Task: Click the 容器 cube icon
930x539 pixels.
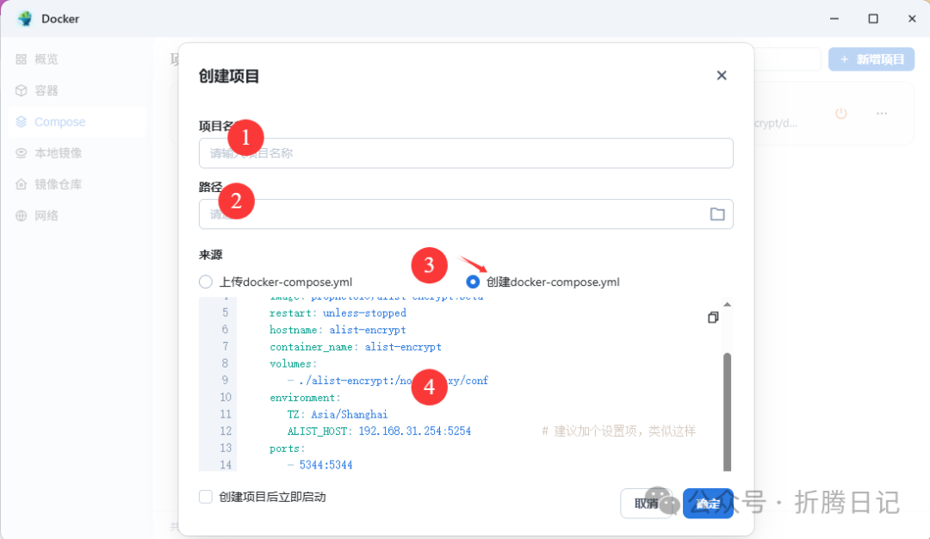Action: tap(22, 90)
